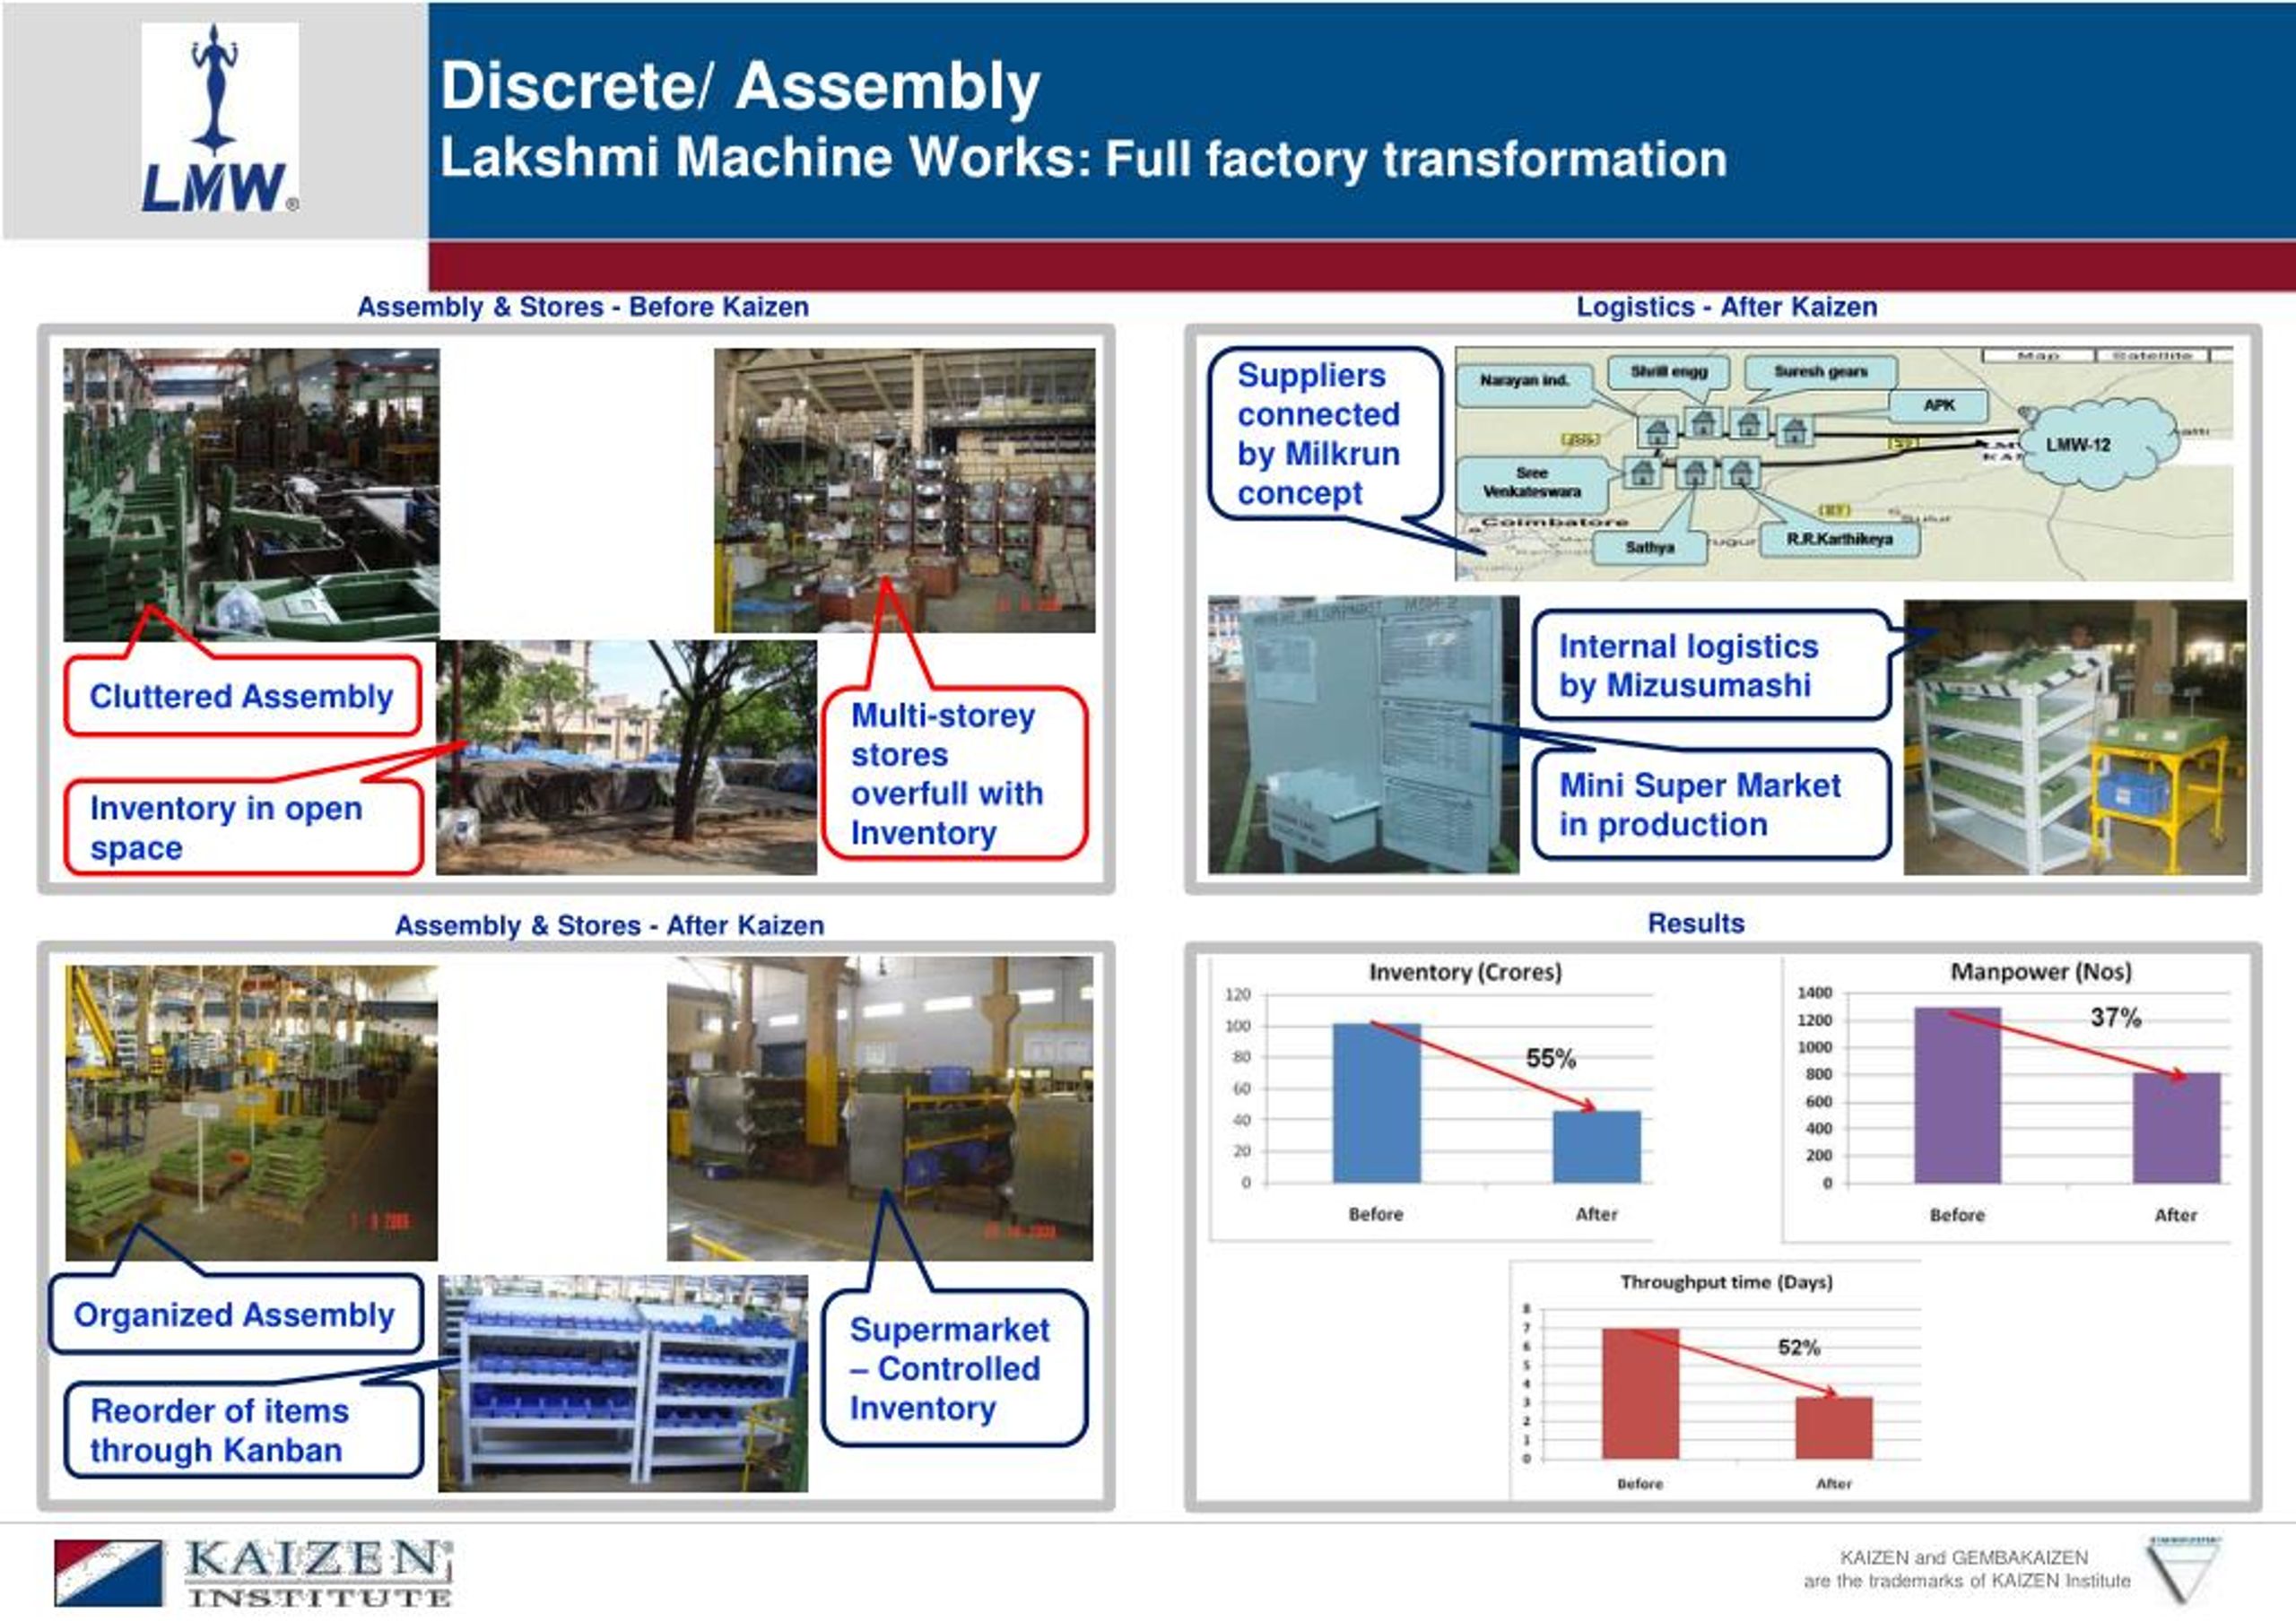This screenshot has width=2296, height=1622.
Task: Click the Organized Assembly callout
Action: click(x=236, y=1314)
